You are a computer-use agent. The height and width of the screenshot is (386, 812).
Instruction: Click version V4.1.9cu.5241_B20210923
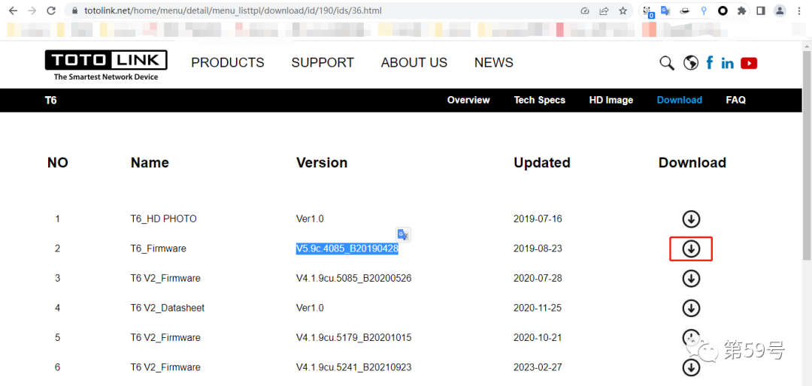353,368
